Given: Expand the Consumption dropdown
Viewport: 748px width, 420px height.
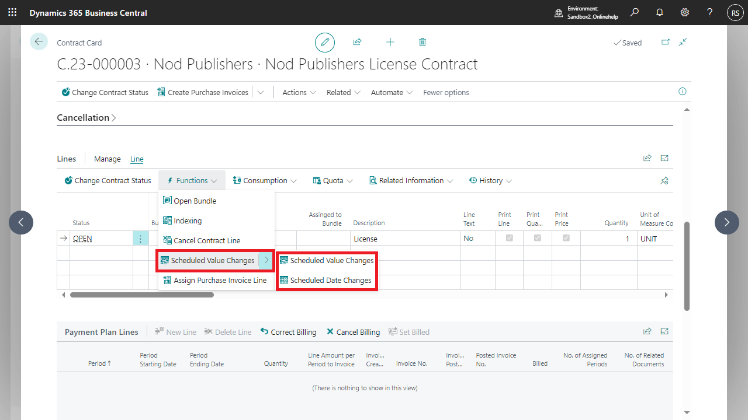Looking at the screenshot, I should 265,181.
